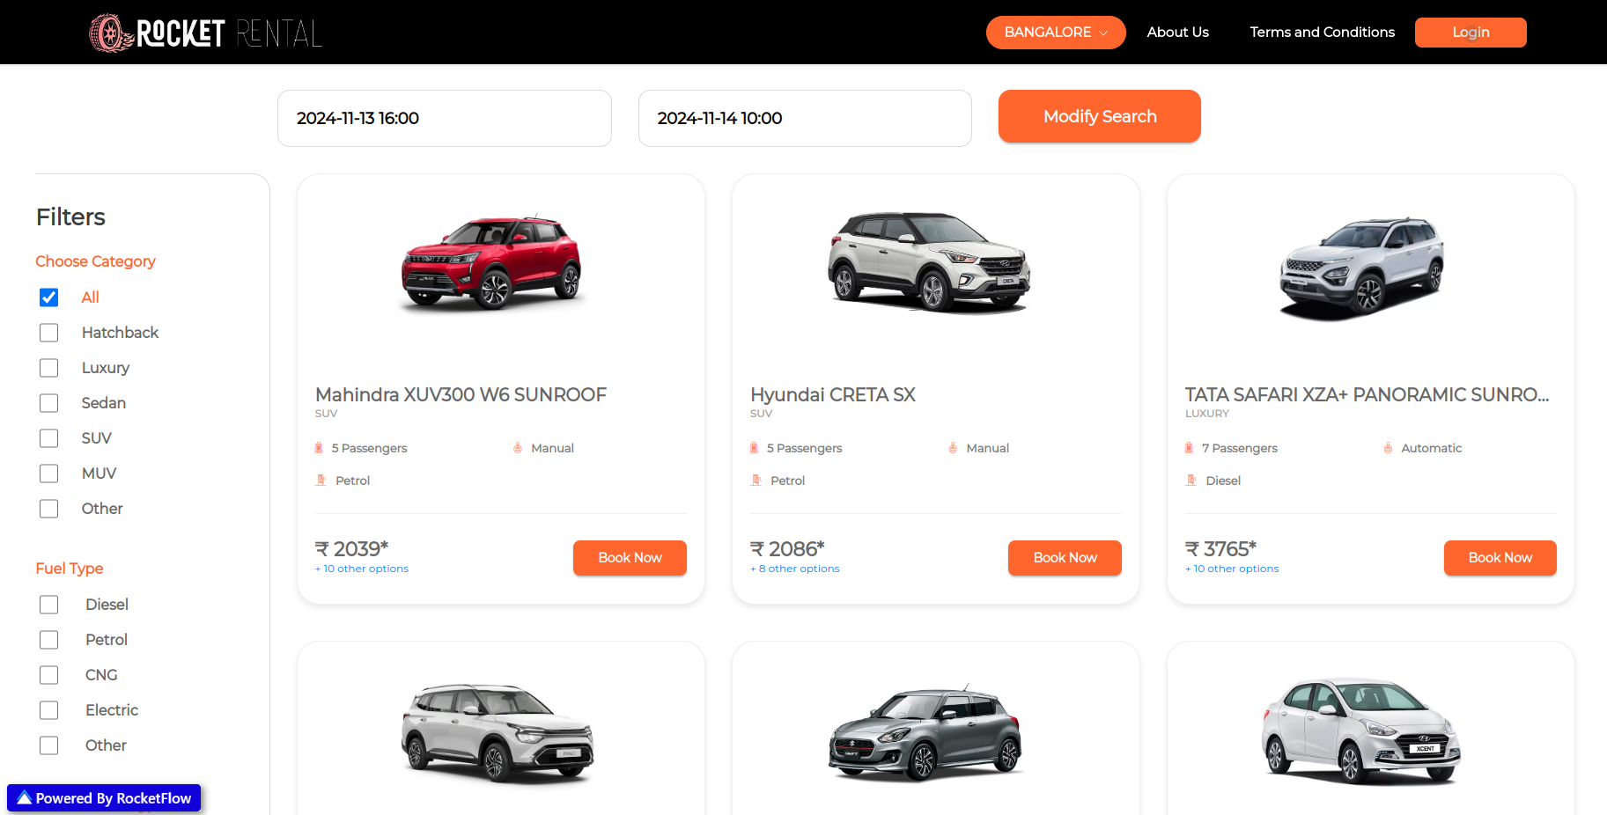Open return date picker showing 2024-11-14 10:00
The width and height of the screenshot is (1607, 815).
[x=804, y=118]
